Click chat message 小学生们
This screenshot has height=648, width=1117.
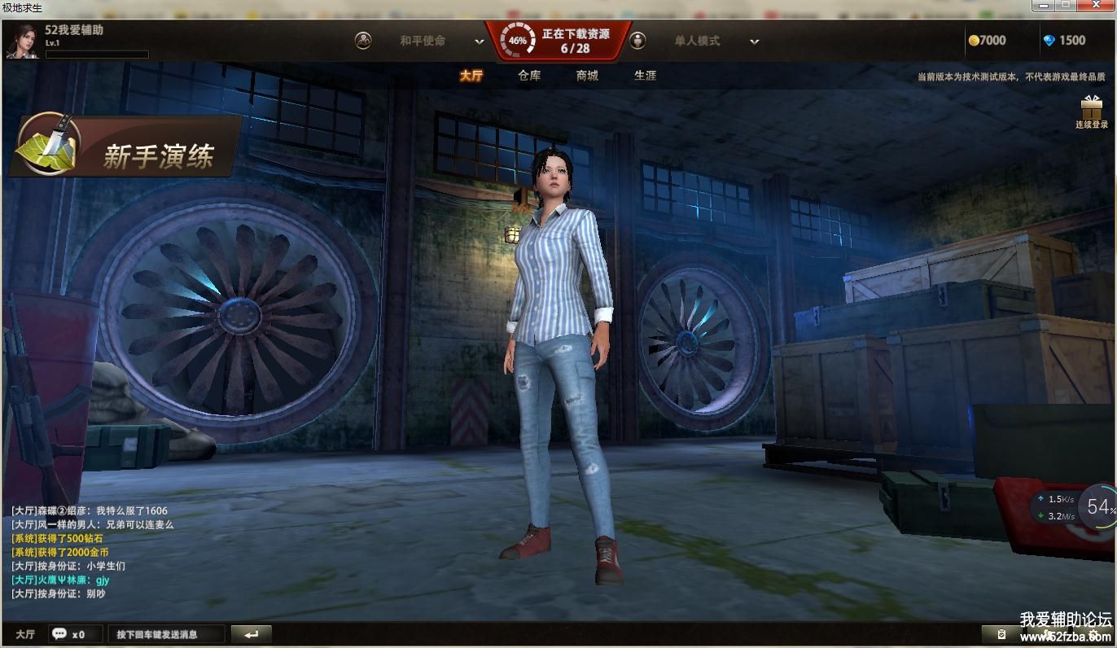tap(106, 566)
